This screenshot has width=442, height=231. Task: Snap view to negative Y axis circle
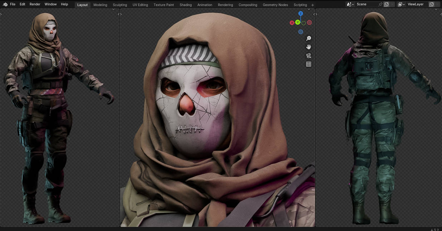(304, 23)
